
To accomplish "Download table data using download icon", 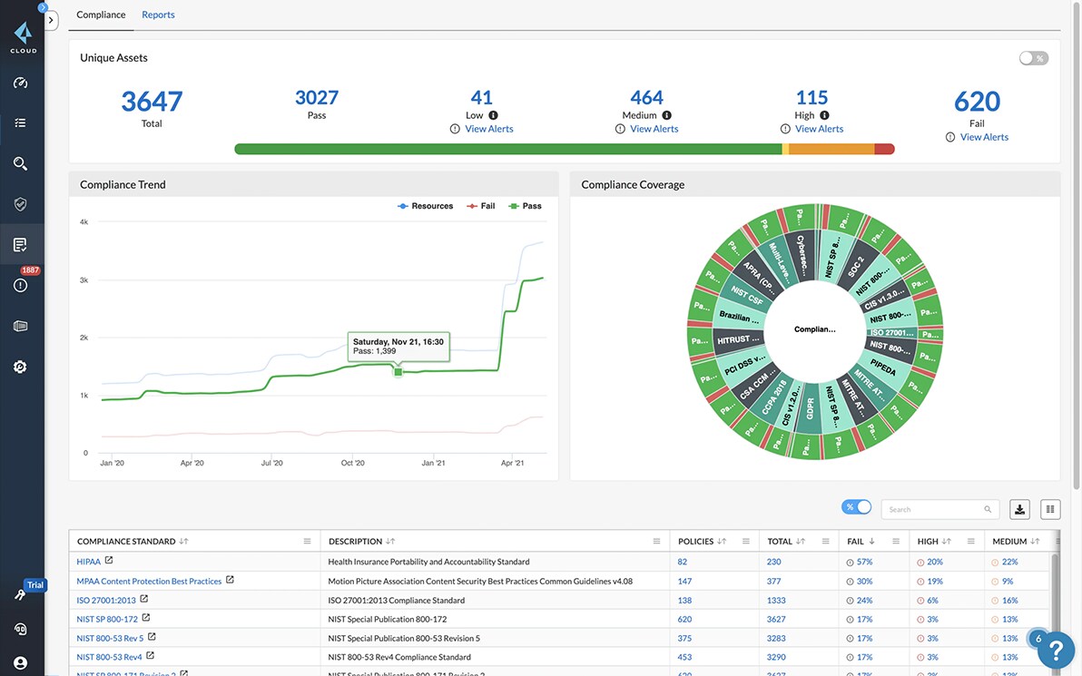I will coord(1018,509).
